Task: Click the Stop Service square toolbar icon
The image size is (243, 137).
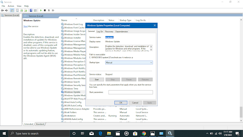Action: point(45,10)
